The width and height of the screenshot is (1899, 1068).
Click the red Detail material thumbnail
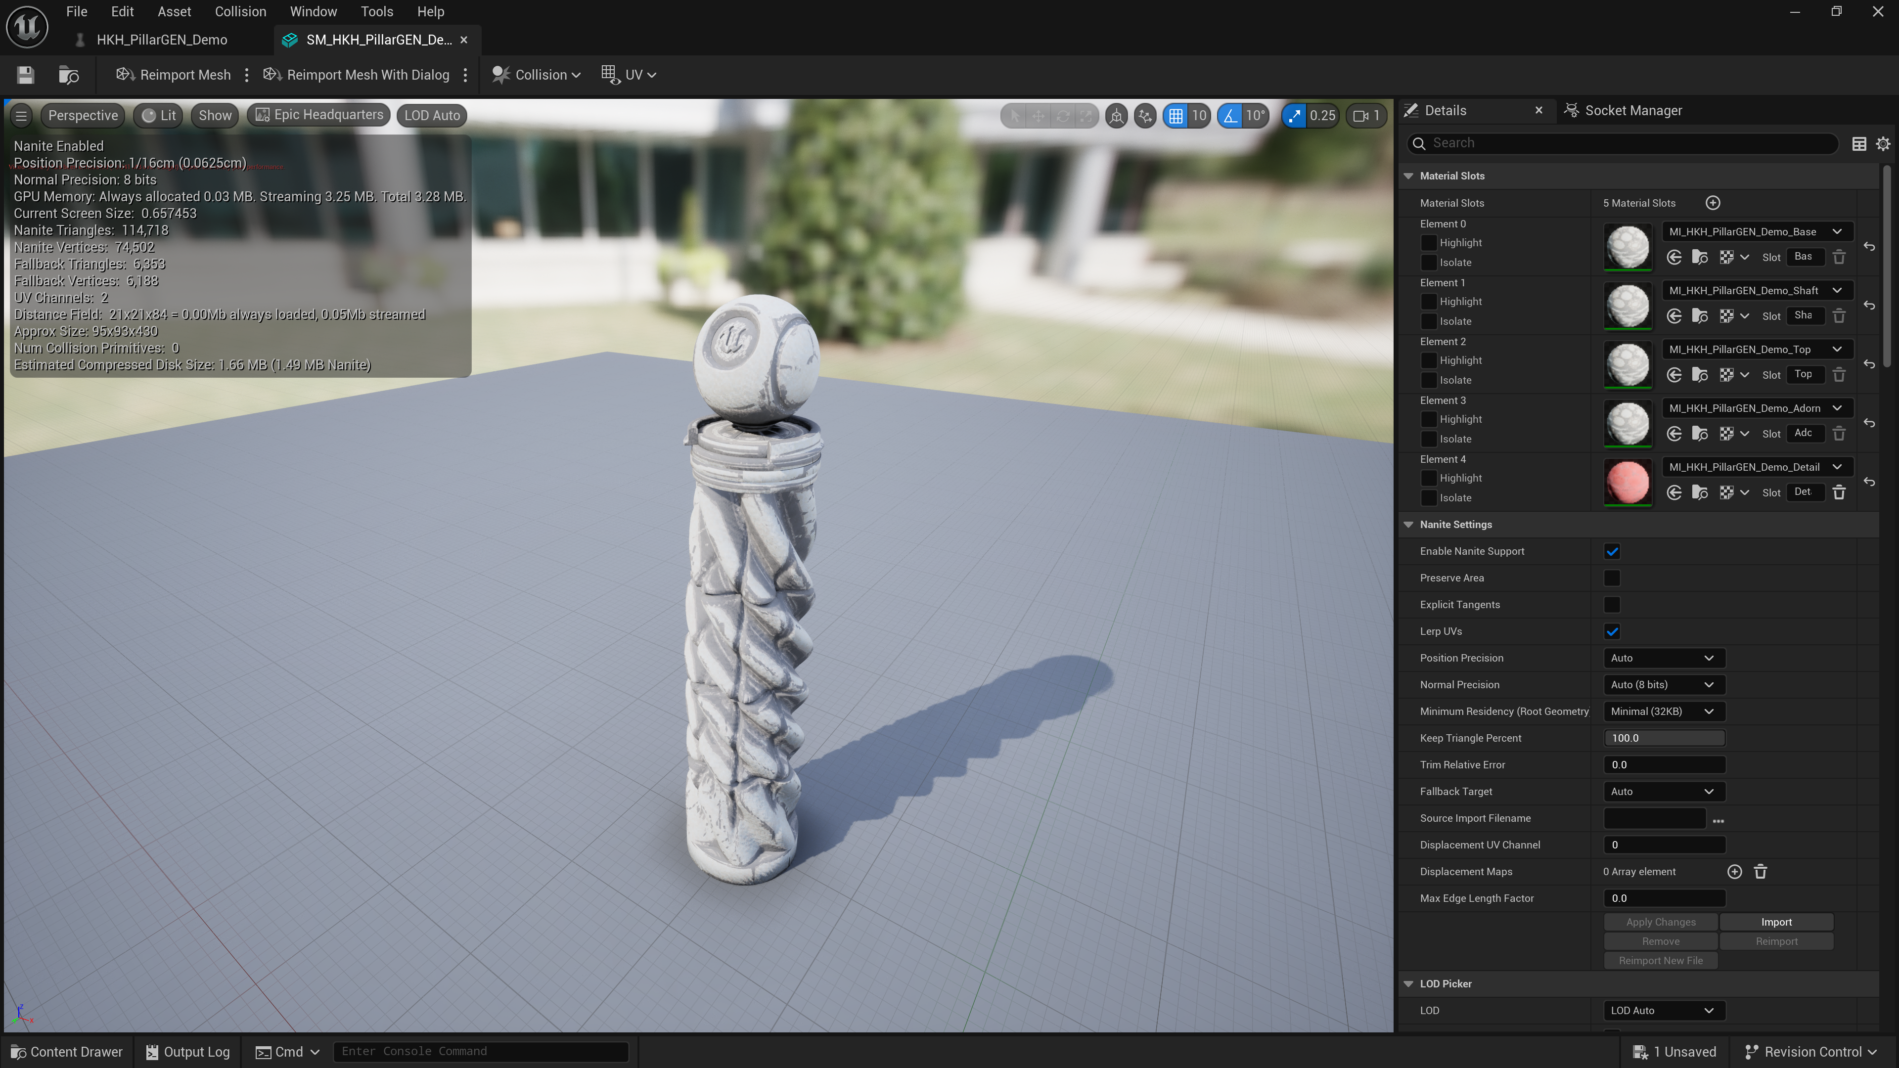click(1627, 482)
